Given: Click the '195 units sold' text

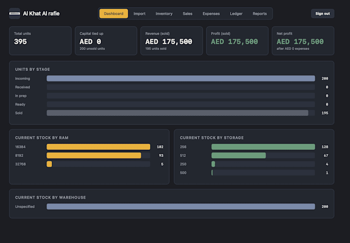Looking at the screenshot, I should pos(156,49).
